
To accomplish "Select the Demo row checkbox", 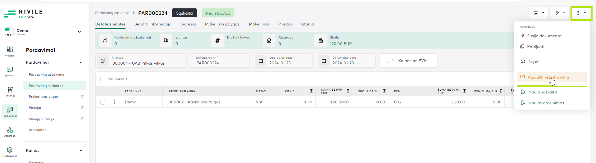I will 102,102.
